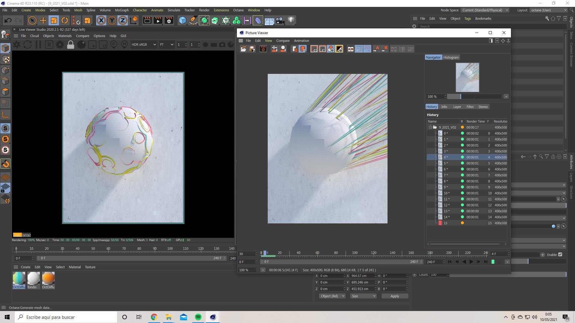Image resolution: width=575 pixels, height=323 pixels.
Task: Open Octane settings gear in Live Viewer
Action: 60,45
